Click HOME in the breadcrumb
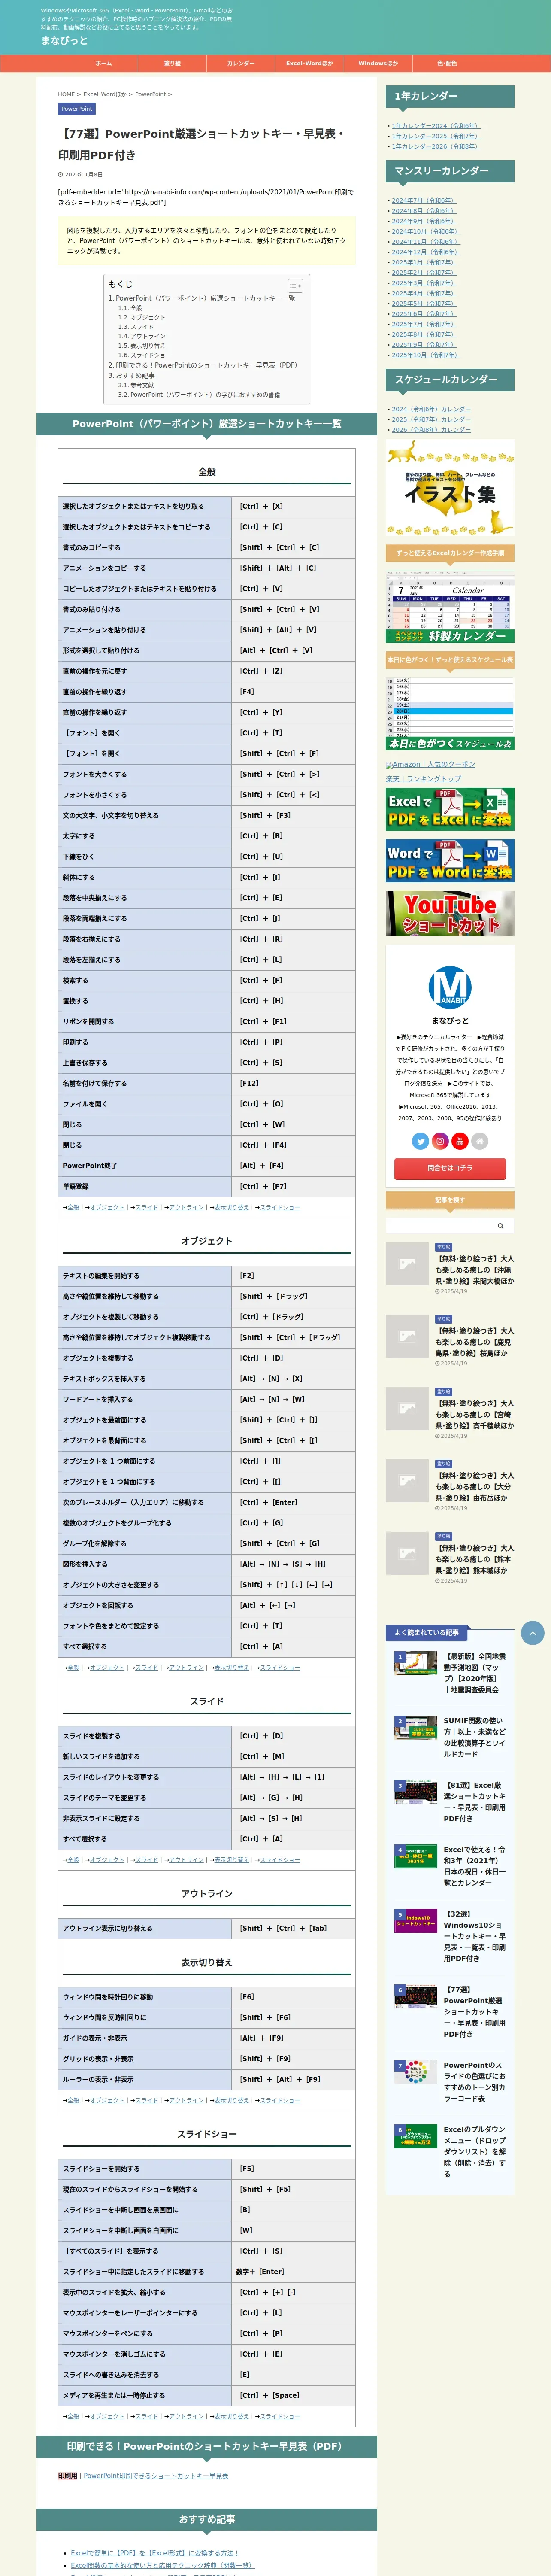Viewport: 551px width, 2576px height. tap(66, 94)
